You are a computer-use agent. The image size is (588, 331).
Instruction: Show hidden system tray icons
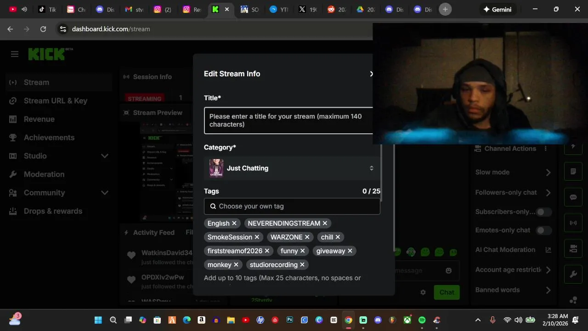(478, 320)
